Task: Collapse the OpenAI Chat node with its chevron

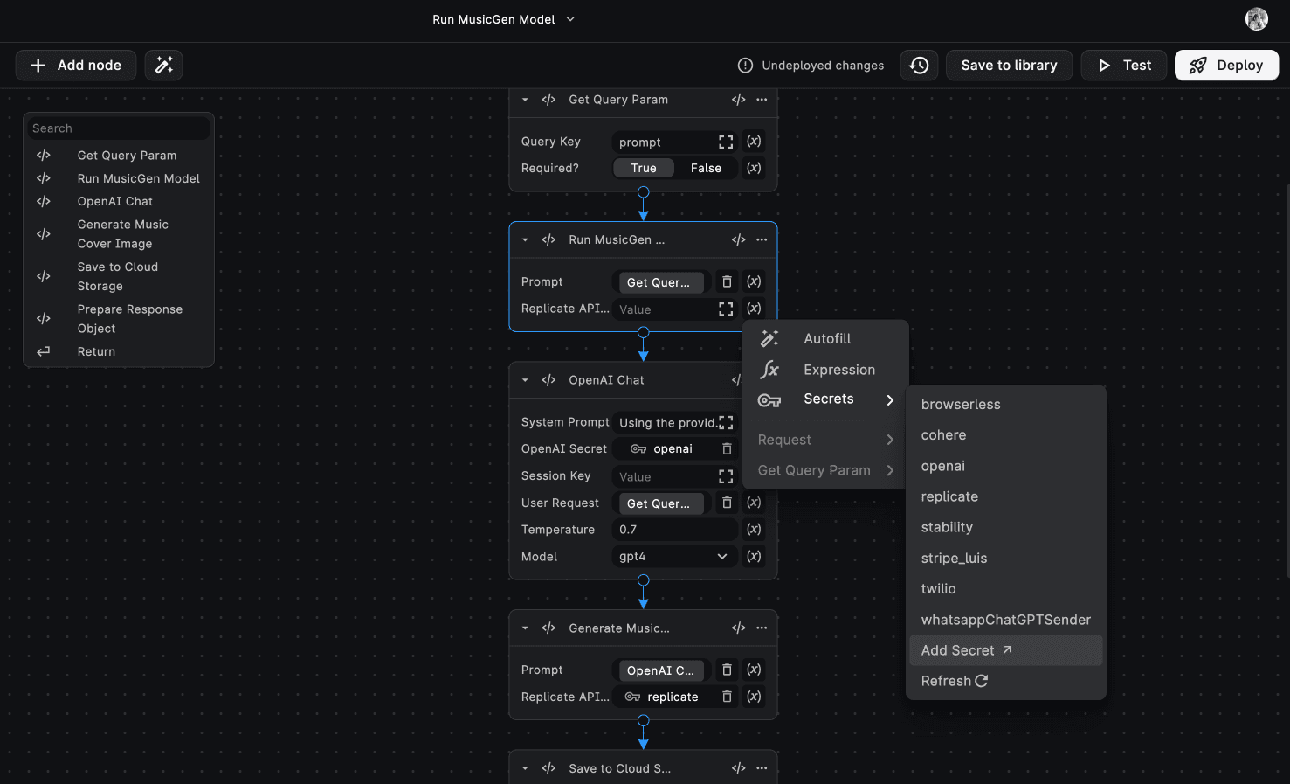Action: 524,379
